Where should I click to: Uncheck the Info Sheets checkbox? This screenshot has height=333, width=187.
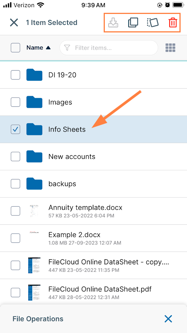pyautogui.click(x=15, y=129)
